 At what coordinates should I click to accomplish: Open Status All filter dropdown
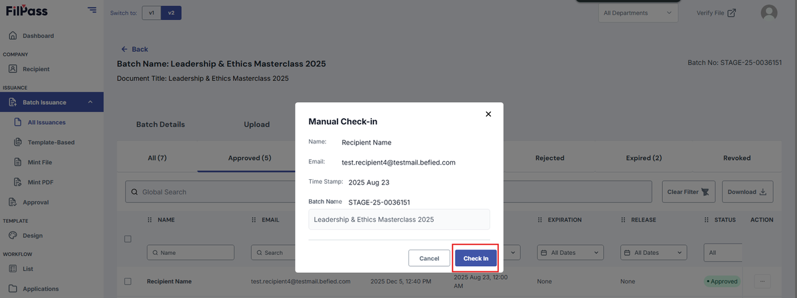pyautogui.click(x=723, y=253)
